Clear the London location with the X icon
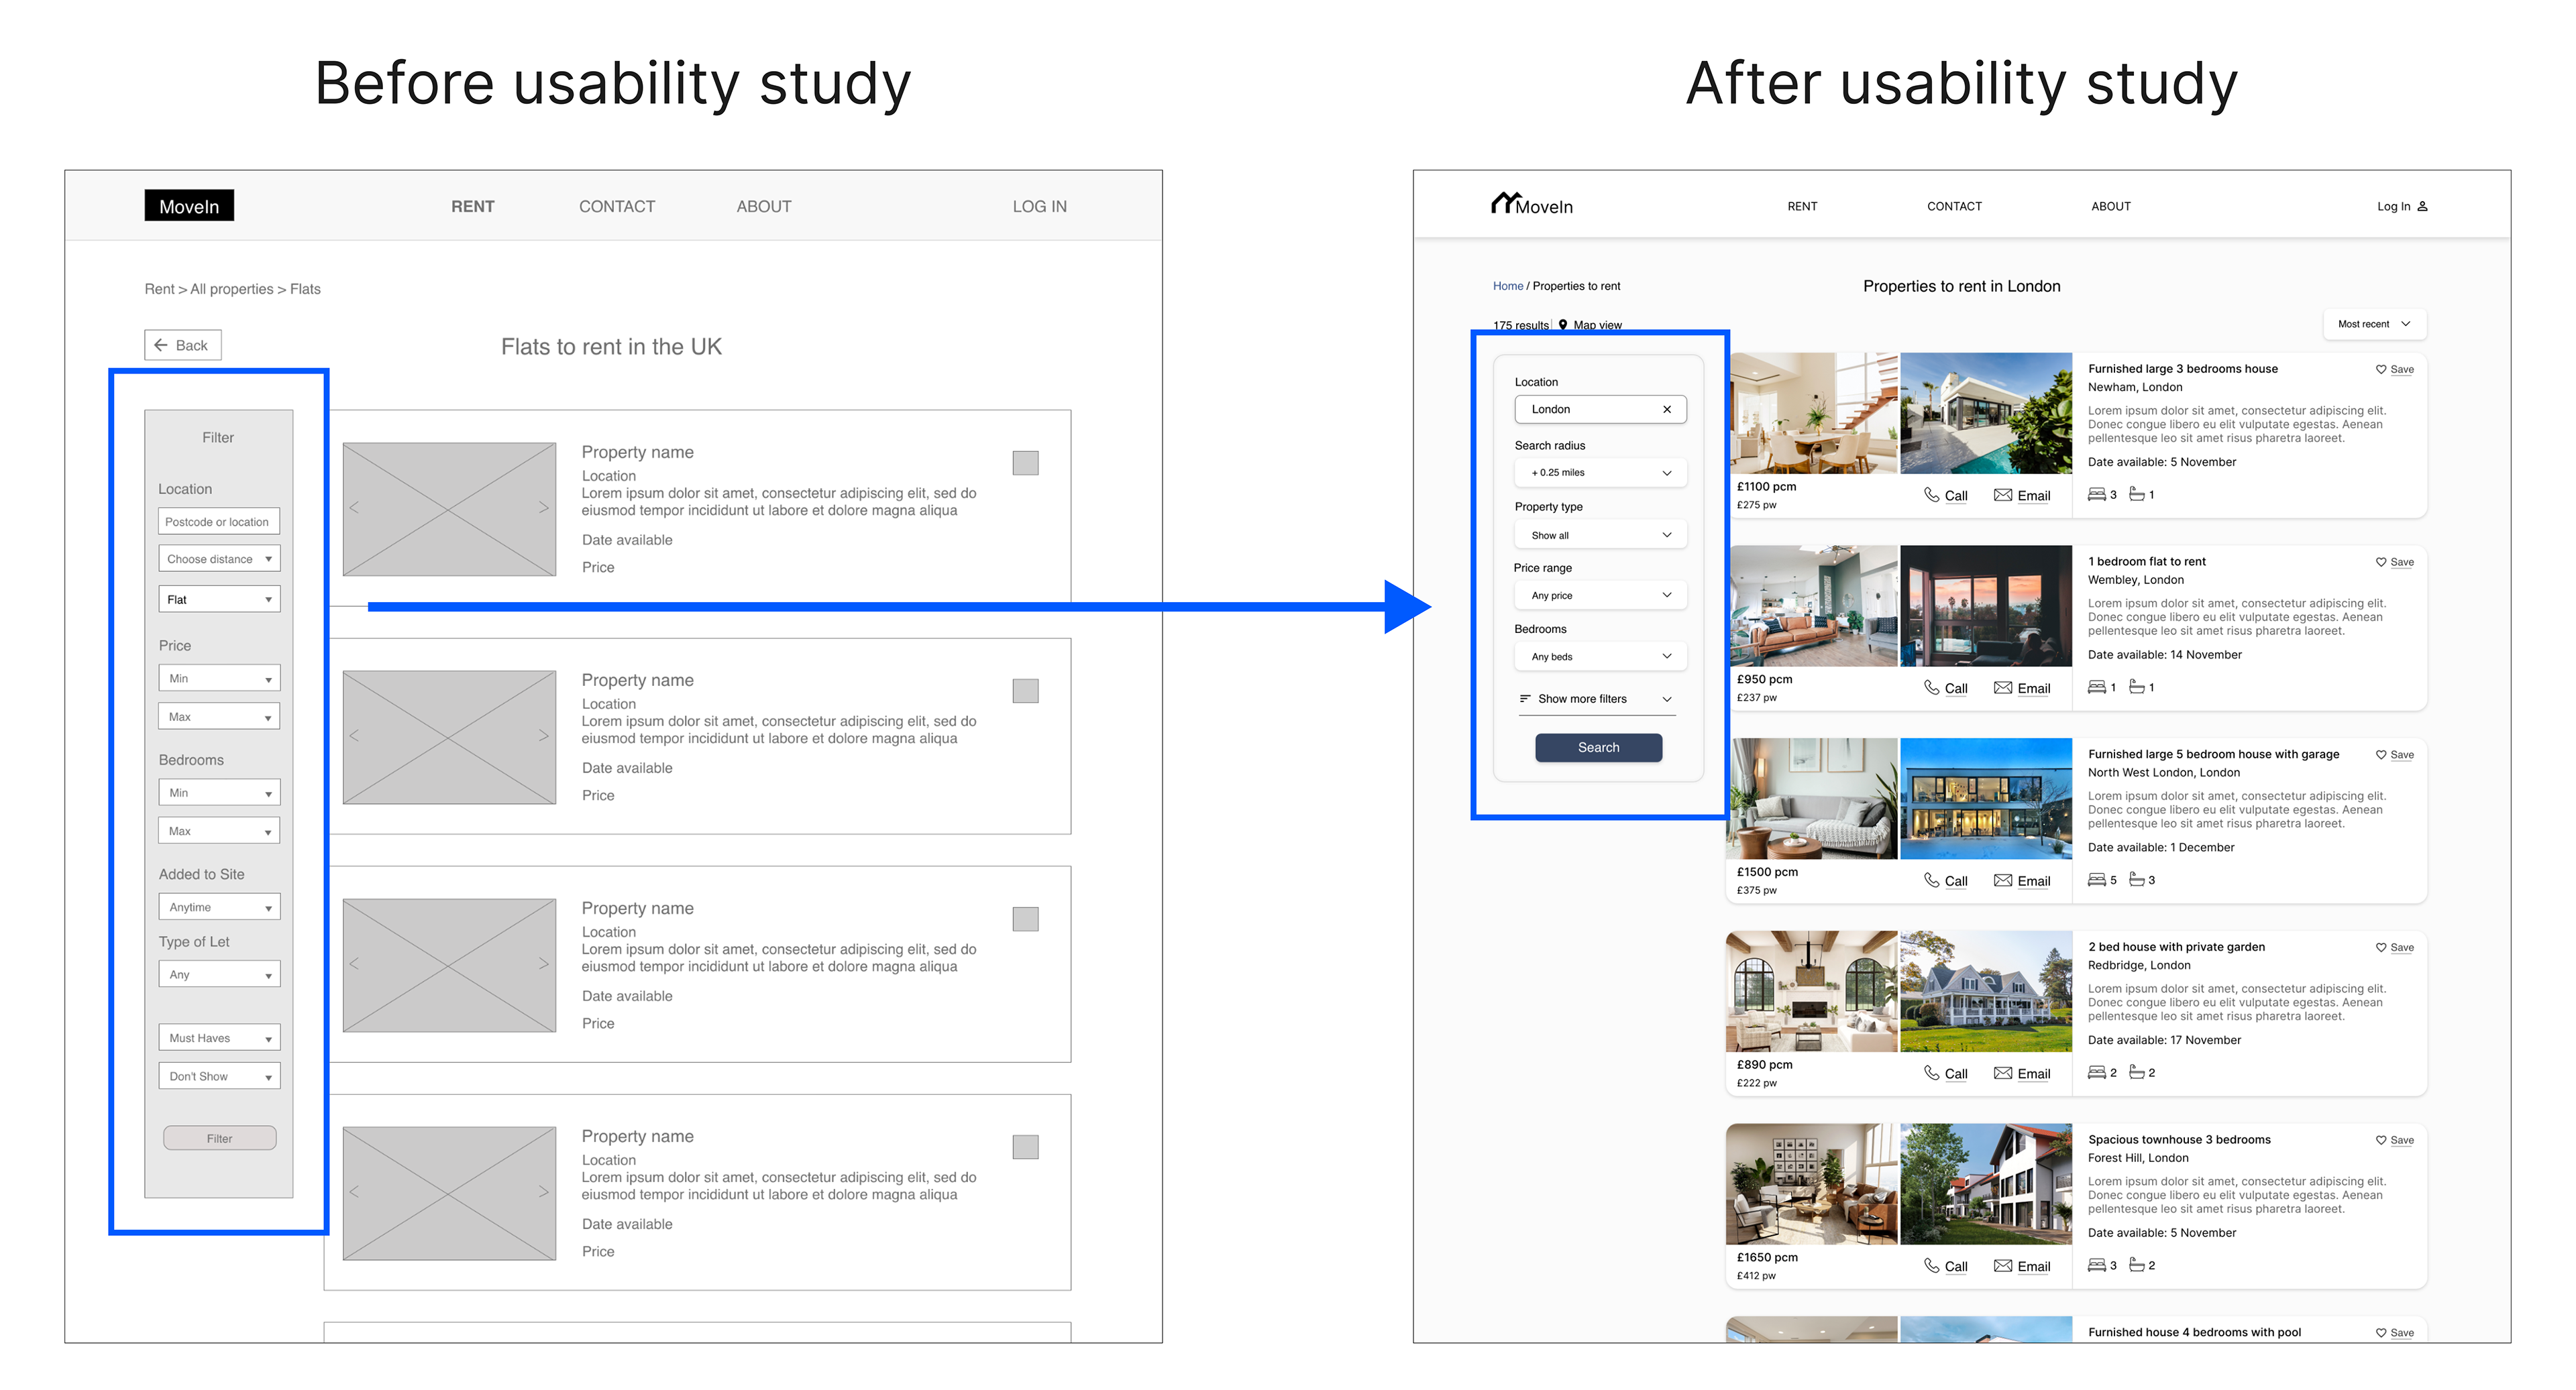 (1667, 409)
